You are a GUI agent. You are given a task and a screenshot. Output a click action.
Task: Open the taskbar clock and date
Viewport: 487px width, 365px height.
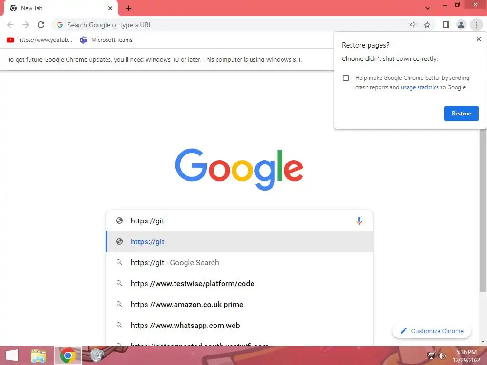[467, 356]
